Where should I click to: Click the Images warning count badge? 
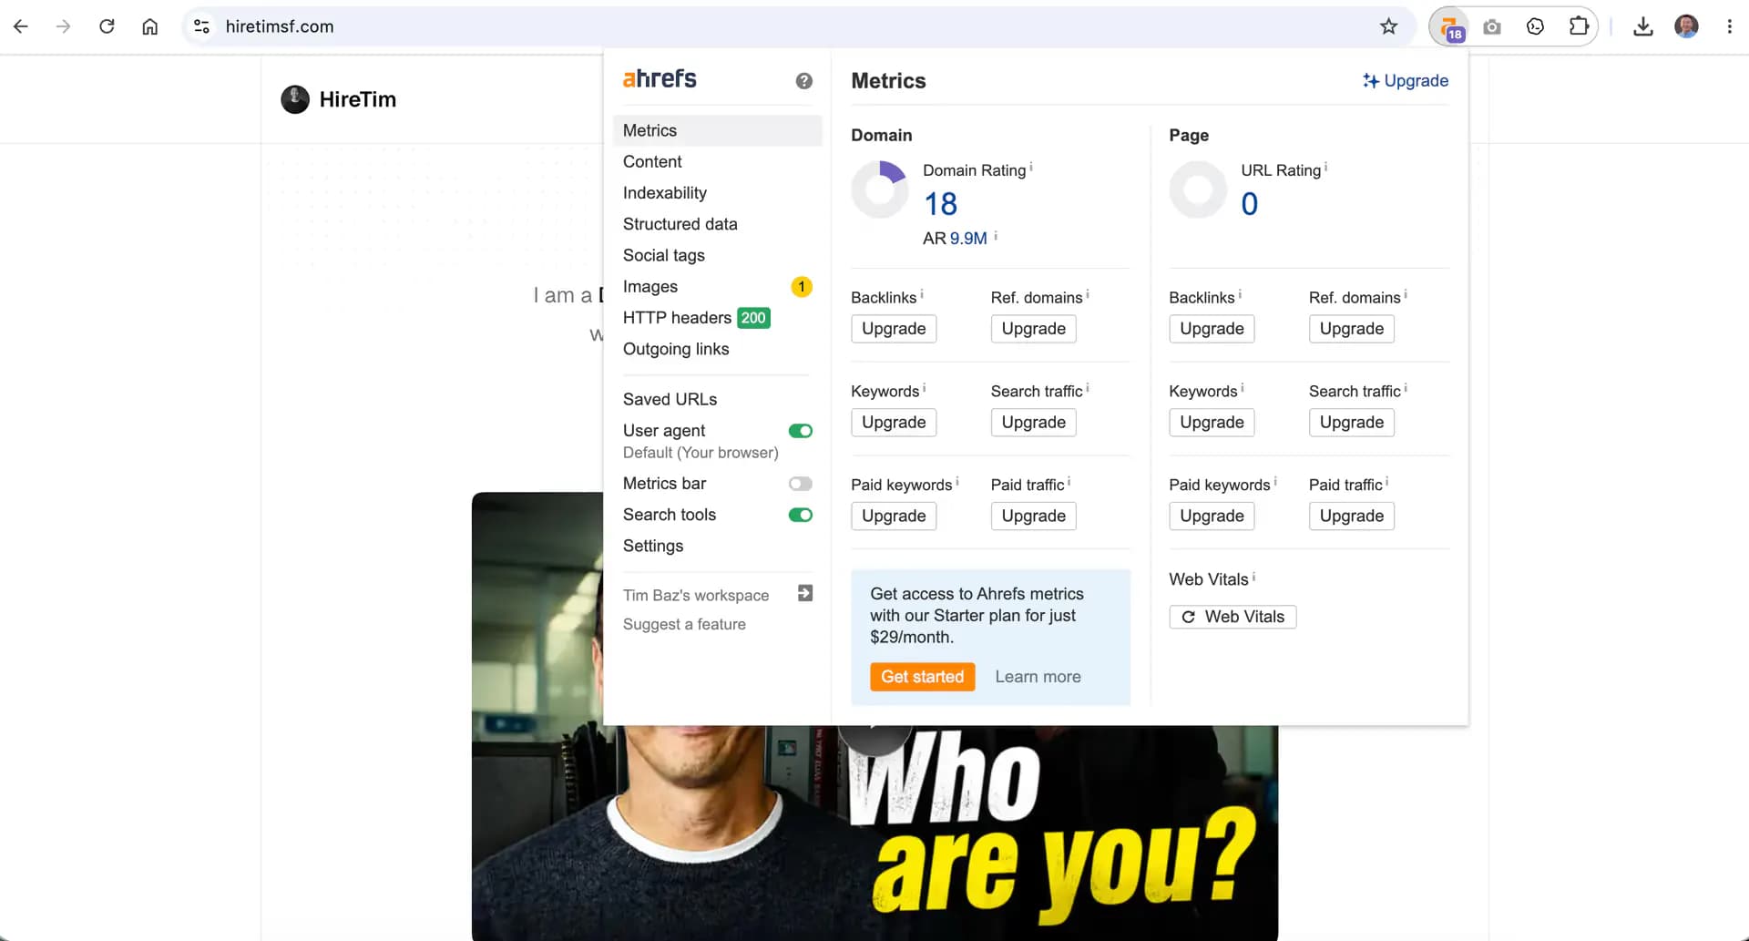(802, 287)
